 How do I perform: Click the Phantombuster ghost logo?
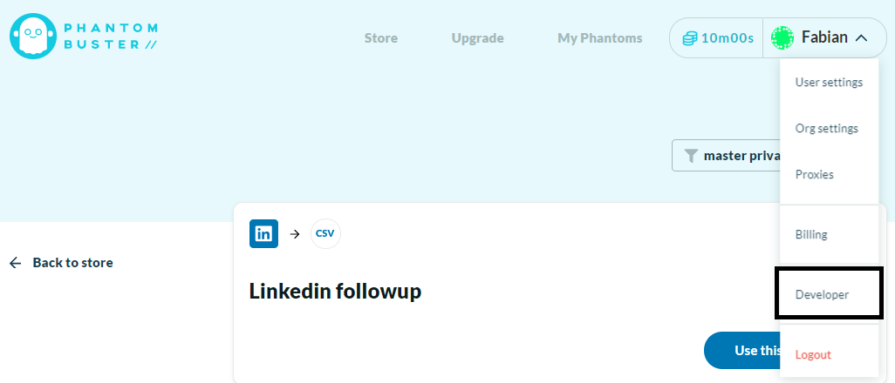click(x=32, y=36)
